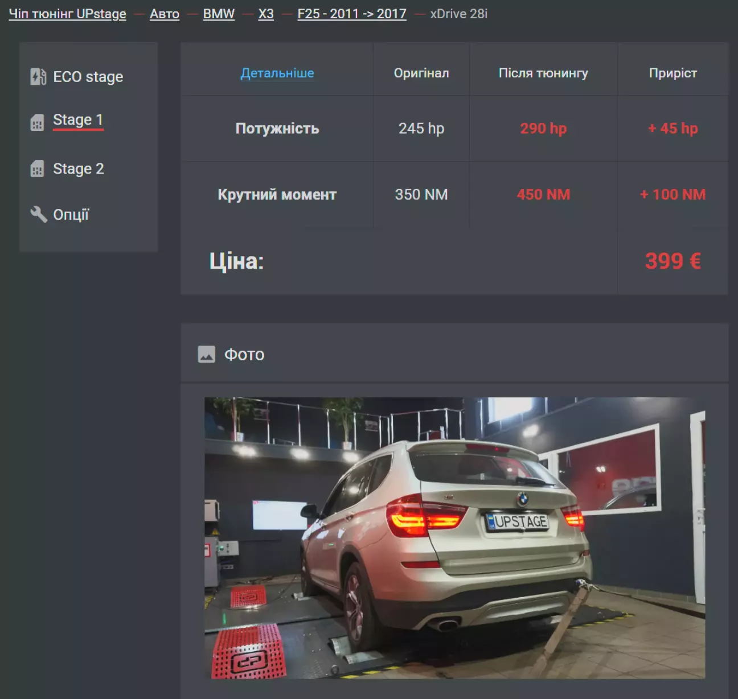Viewport: 738px width, 699px height.
Task: Click the Ціна: label
Action: tap(236, 261)
